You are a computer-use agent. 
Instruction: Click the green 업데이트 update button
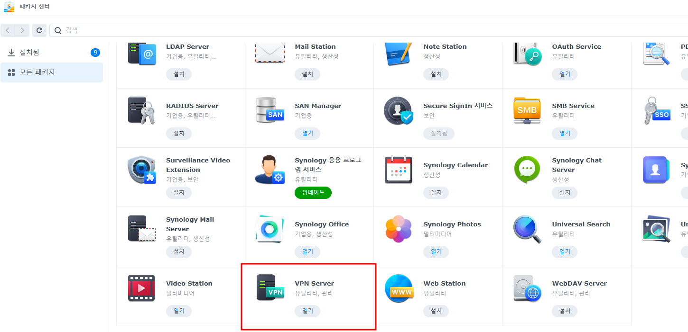[313, 193]
